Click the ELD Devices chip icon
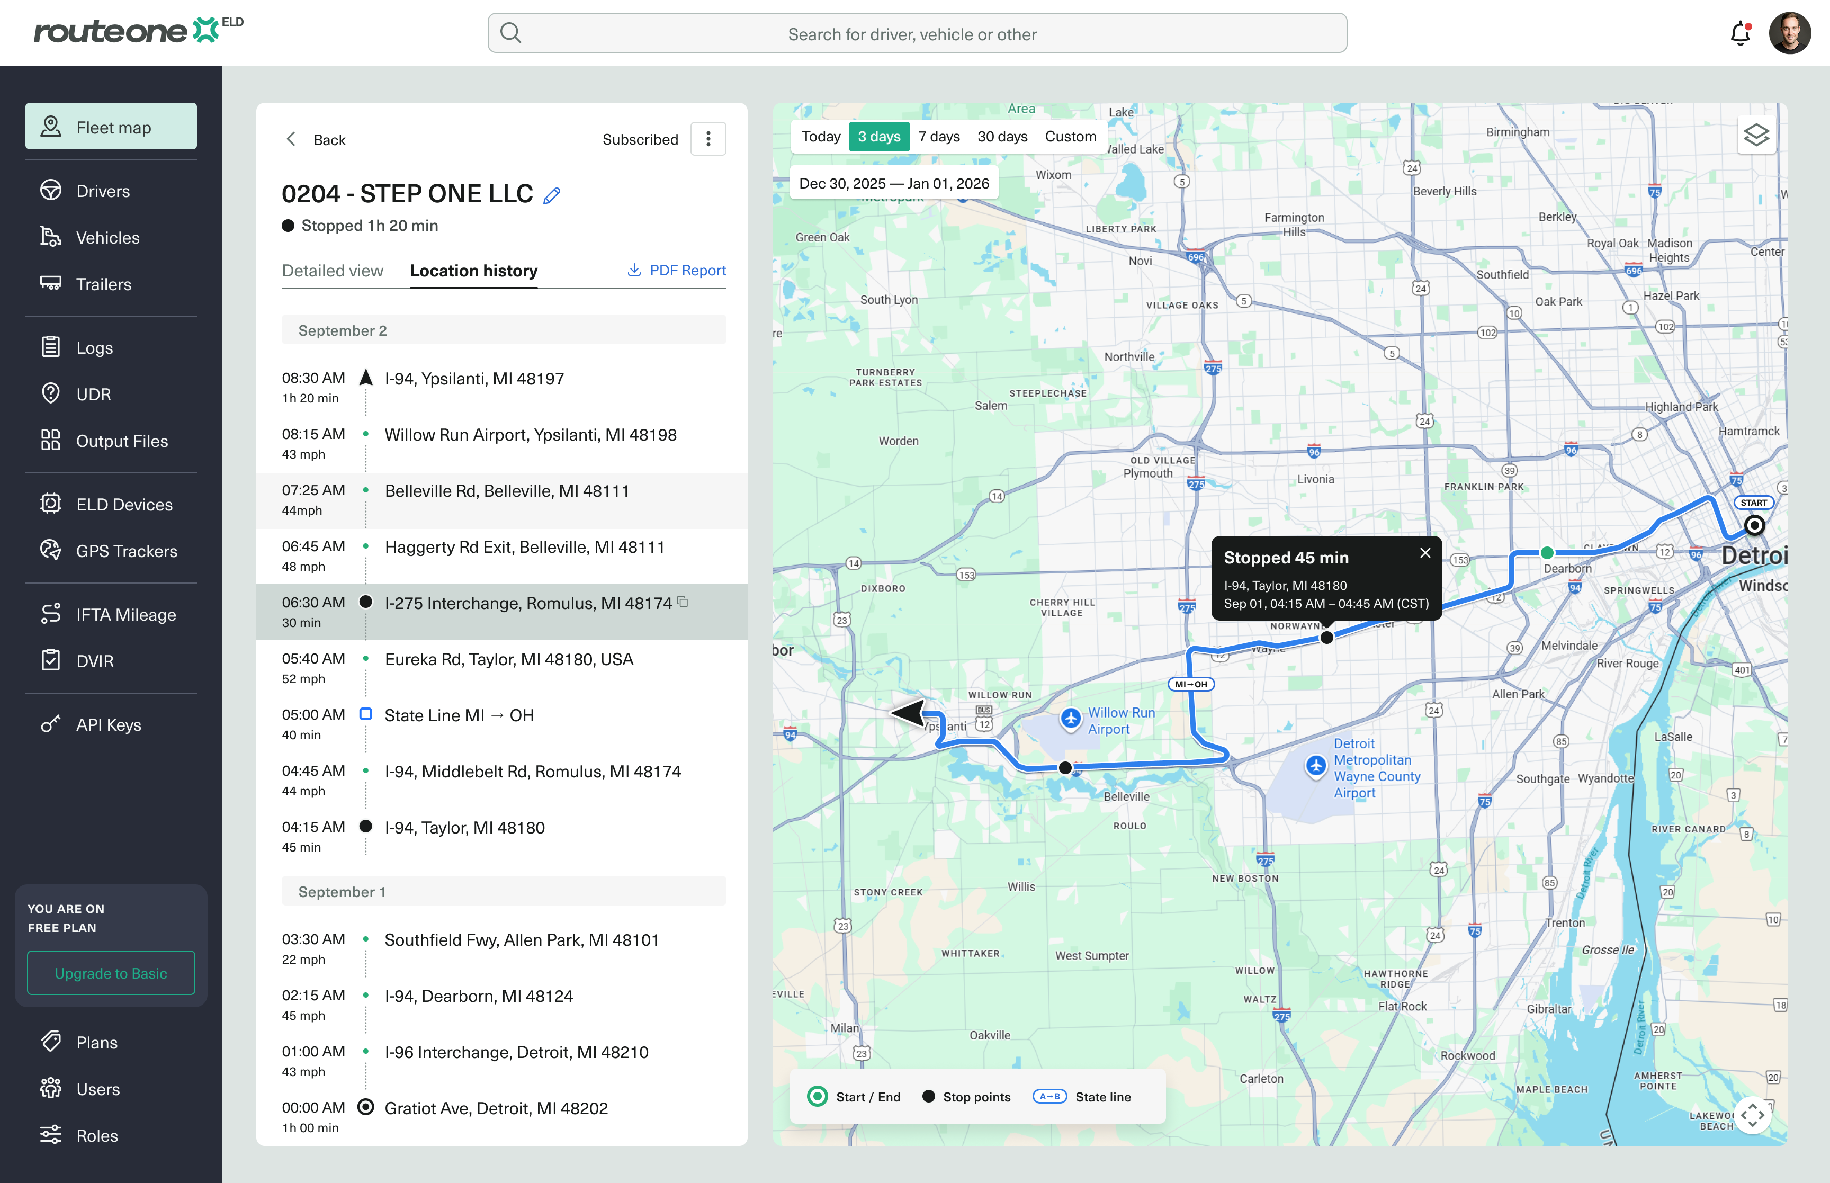 click(x=51, y=504)
